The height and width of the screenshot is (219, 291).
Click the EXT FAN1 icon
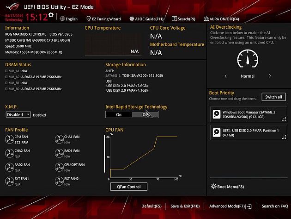pyautogui.click(x=9, y=181)
